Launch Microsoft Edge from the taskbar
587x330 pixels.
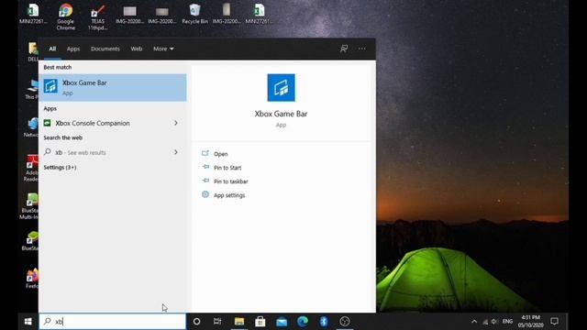click(x=303, y=322)
